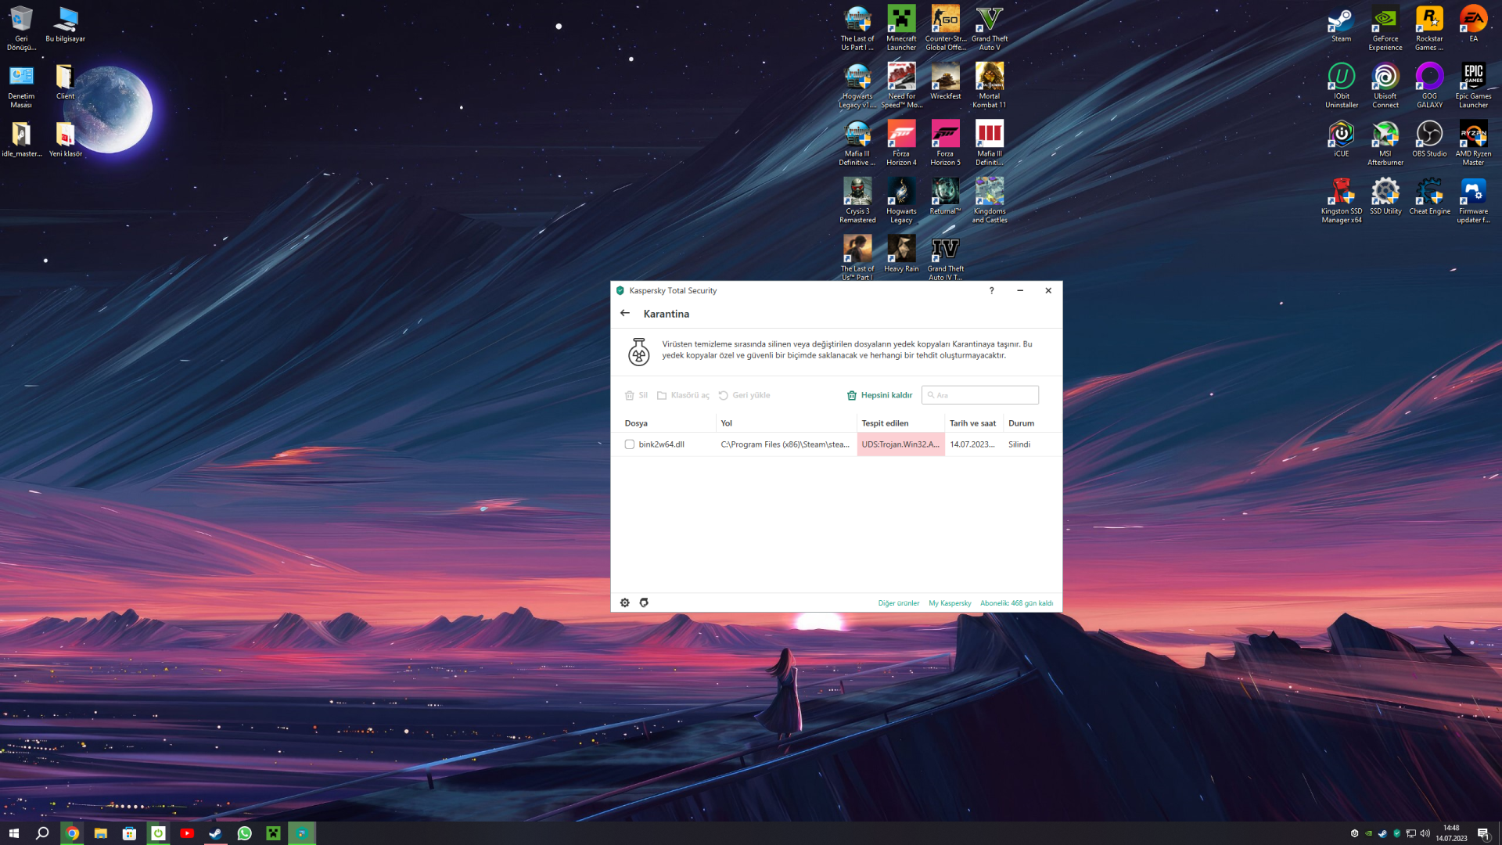Open Steam desktop shortcut
Screen dimensions: 1502x845
pos(1341,25)
